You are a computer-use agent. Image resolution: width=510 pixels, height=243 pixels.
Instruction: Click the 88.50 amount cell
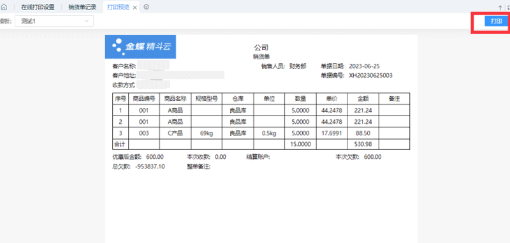click(363, 133)
